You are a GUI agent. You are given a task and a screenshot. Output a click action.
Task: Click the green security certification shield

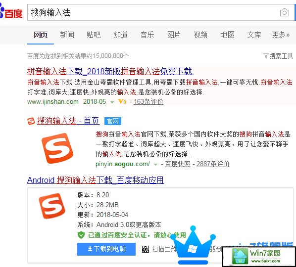pos(81,235)
